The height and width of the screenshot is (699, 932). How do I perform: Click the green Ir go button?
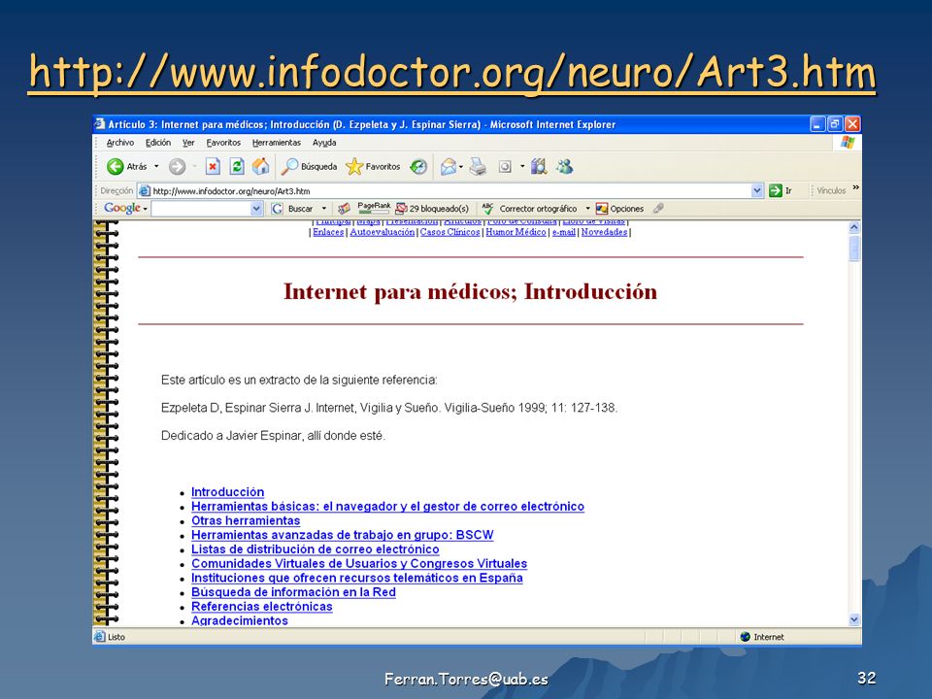click(x=781, y=191)
